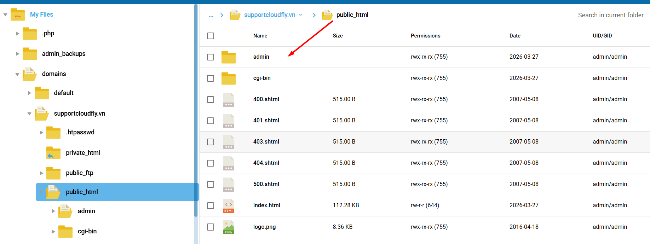Open the My Files link
Viewport: 650px width, 244px height.
point(41,14)
